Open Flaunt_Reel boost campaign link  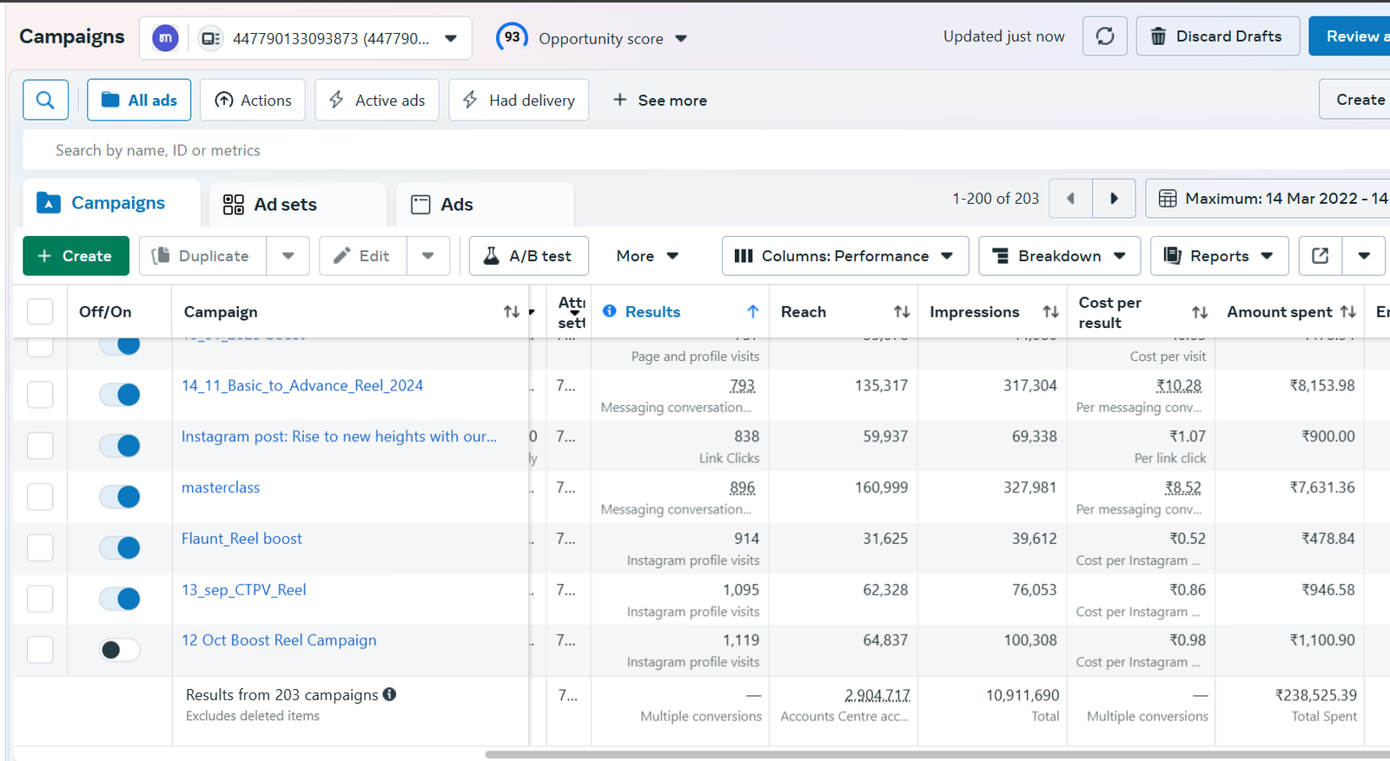coord(242,539)
